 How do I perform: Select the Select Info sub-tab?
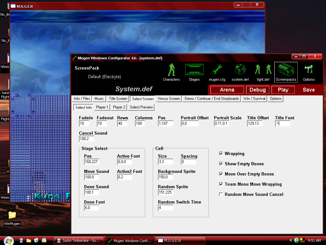(84, 107)
